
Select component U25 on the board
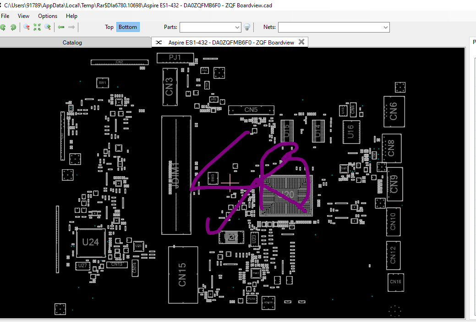tap(138, 246)
